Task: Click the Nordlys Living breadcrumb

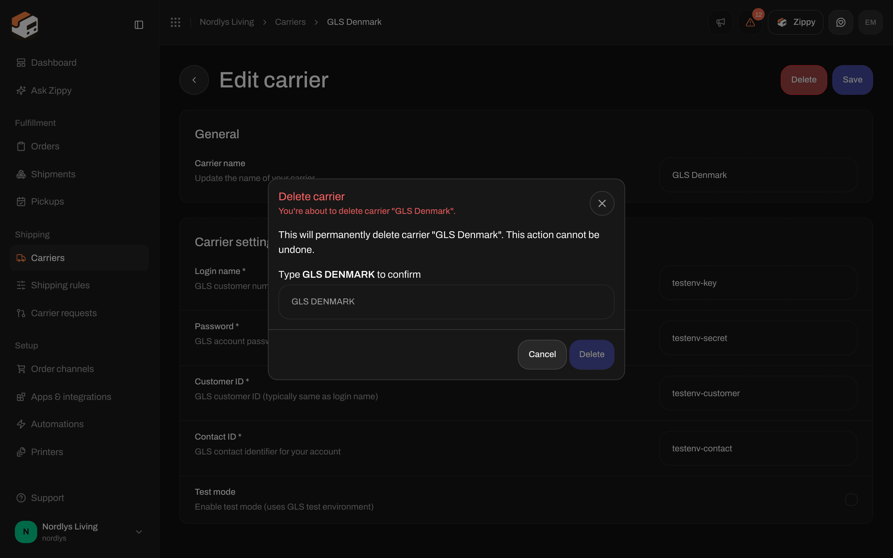Action: coord(227,22)
